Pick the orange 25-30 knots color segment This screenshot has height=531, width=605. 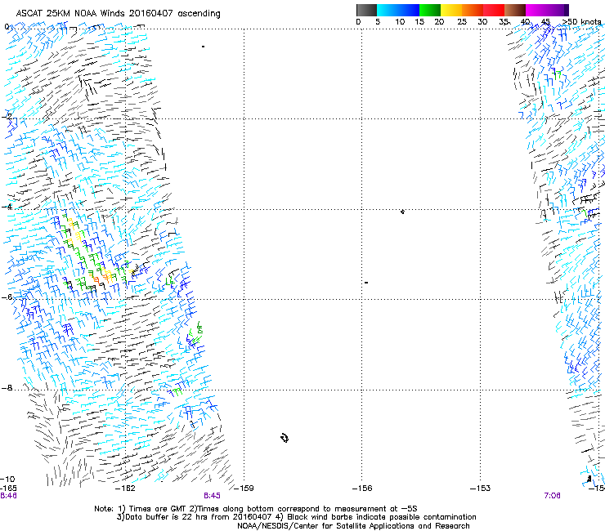[473, 10]
